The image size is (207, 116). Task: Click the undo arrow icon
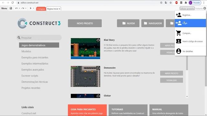[16, 8]
